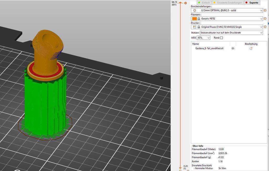Expand the Infill 40% dropdown
The image size is (269, 171).
click(204, 38)
